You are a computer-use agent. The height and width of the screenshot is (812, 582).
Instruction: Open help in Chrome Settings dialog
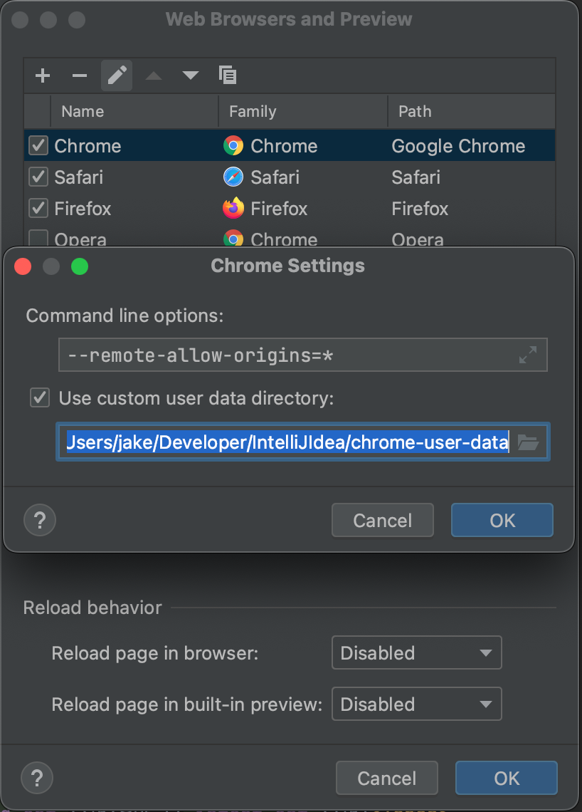tap(40, 520)
